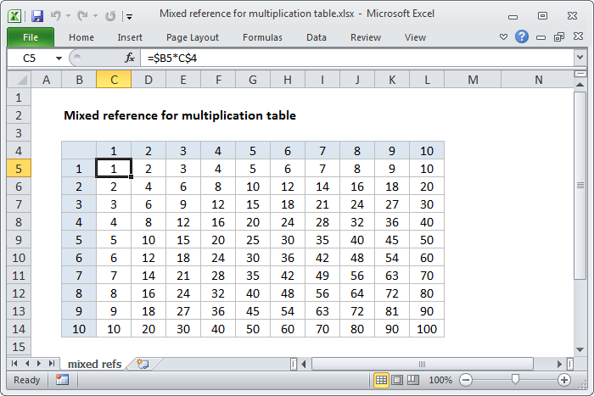The width and height of the screenshot is (594, 396).
Task: Switch to the View ribbon tab
Action: pos(415,37)
